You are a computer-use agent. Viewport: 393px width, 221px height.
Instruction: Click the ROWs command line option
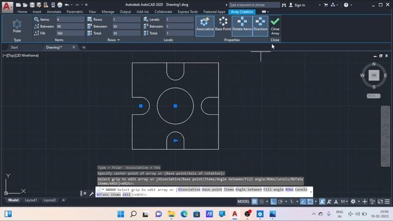click(289, 190)
